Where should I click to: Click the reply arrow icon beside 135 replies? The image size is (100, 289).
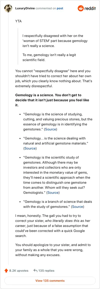35,271
